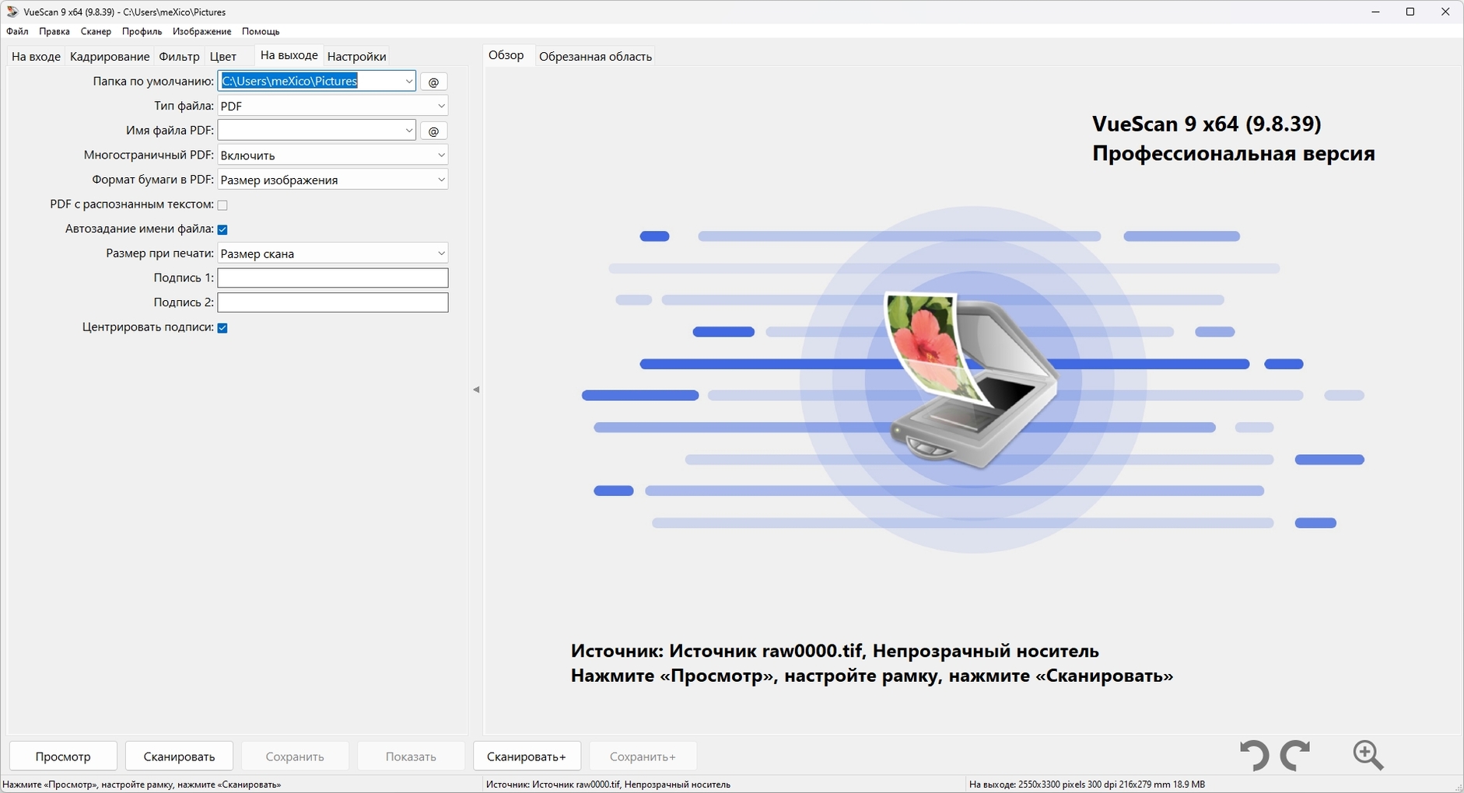Image resolution: width=1464 pixels, height=793 pixels.
Task: Open the Правка menu
Action: coord(54,31)
